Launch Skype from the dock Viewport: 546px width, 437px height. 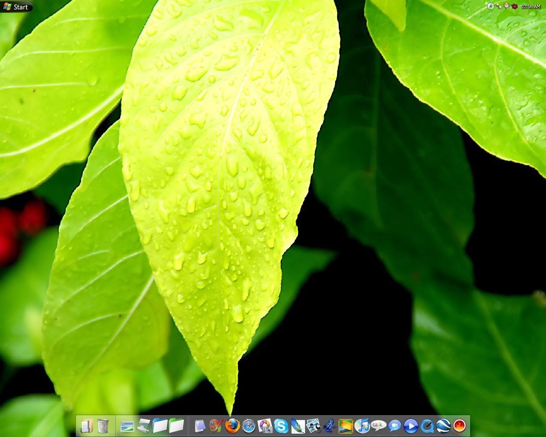pyautogui.click(x=281, y=425)
